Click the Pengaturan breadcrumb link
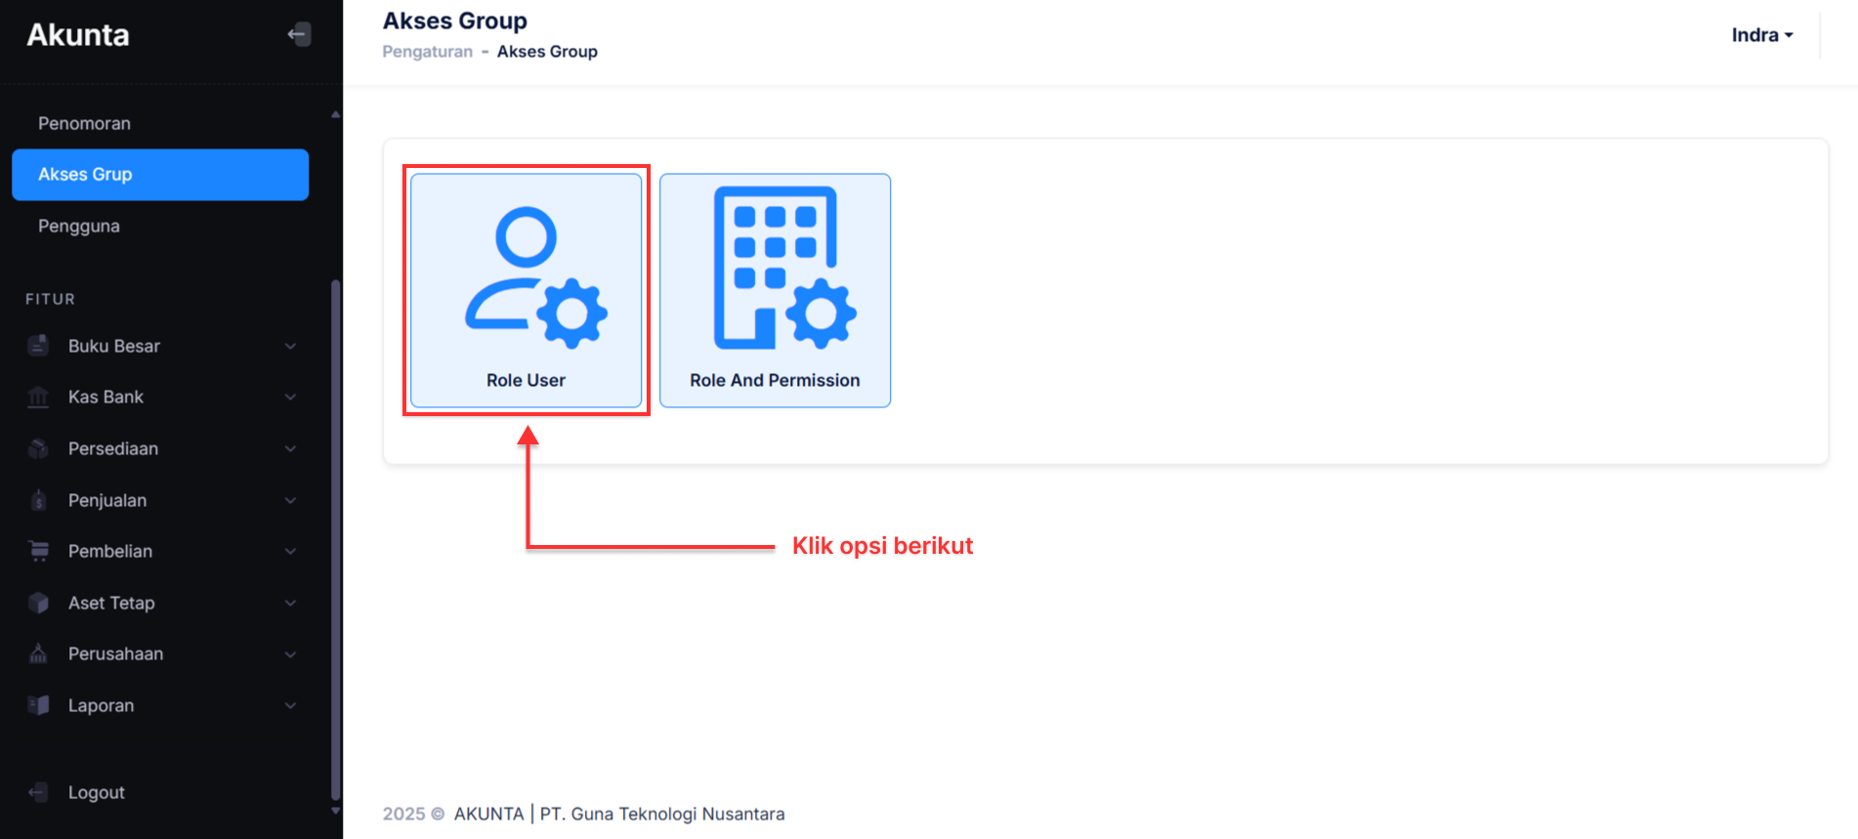This screenshot has width=1858, height=839. [427, 52]
